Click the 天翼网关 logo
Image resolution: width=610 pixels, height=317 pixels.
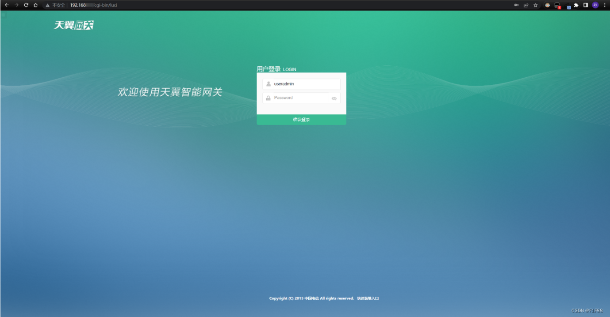click(74, 25)
